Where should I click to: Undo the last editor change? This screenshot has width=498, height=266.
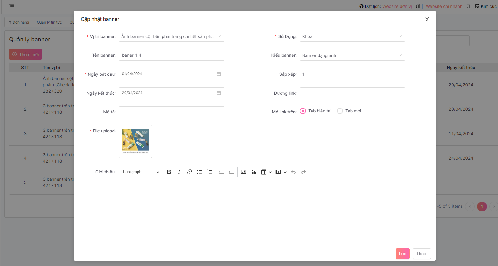click(x=293, y=172)
